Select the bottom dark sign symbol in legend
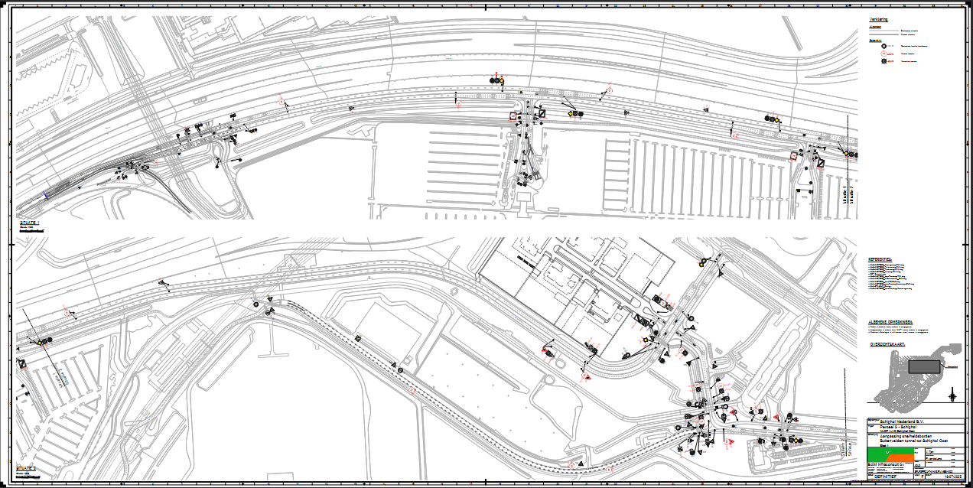Screen dimensions: 973x488 (x=884, y=62)
